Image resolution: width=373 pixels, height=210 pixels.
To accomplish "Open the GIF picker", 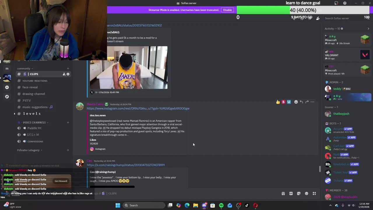I will (x=291, y=193).
